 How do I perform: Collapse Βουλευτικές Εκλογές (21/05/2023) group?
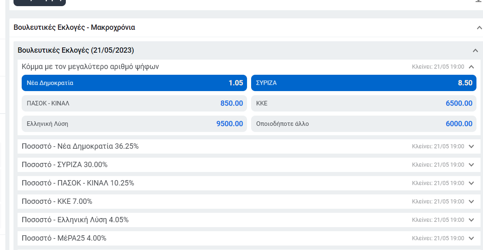click(475, 50)
